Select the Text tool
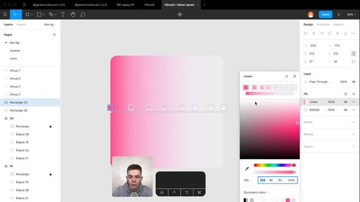 point(62,15)
